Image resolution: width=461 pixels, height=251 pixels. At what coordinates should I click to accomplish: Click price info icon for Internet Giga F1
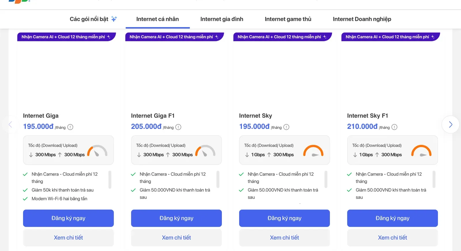point(178,127)
